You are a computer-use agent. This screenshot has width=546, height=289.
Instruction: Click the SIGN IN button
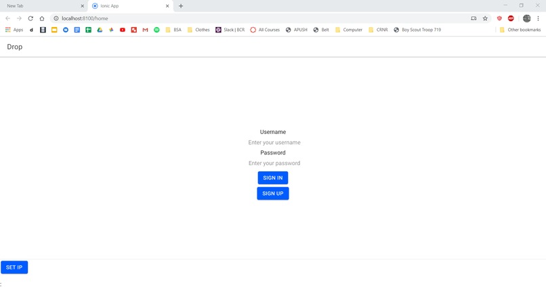click(x=272, y=178)
